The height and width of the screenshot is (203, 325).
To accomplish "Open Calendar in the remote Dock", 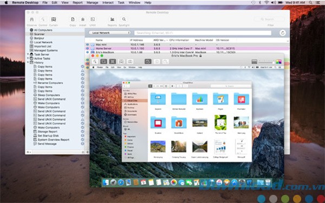I will [x=144, y=182].
